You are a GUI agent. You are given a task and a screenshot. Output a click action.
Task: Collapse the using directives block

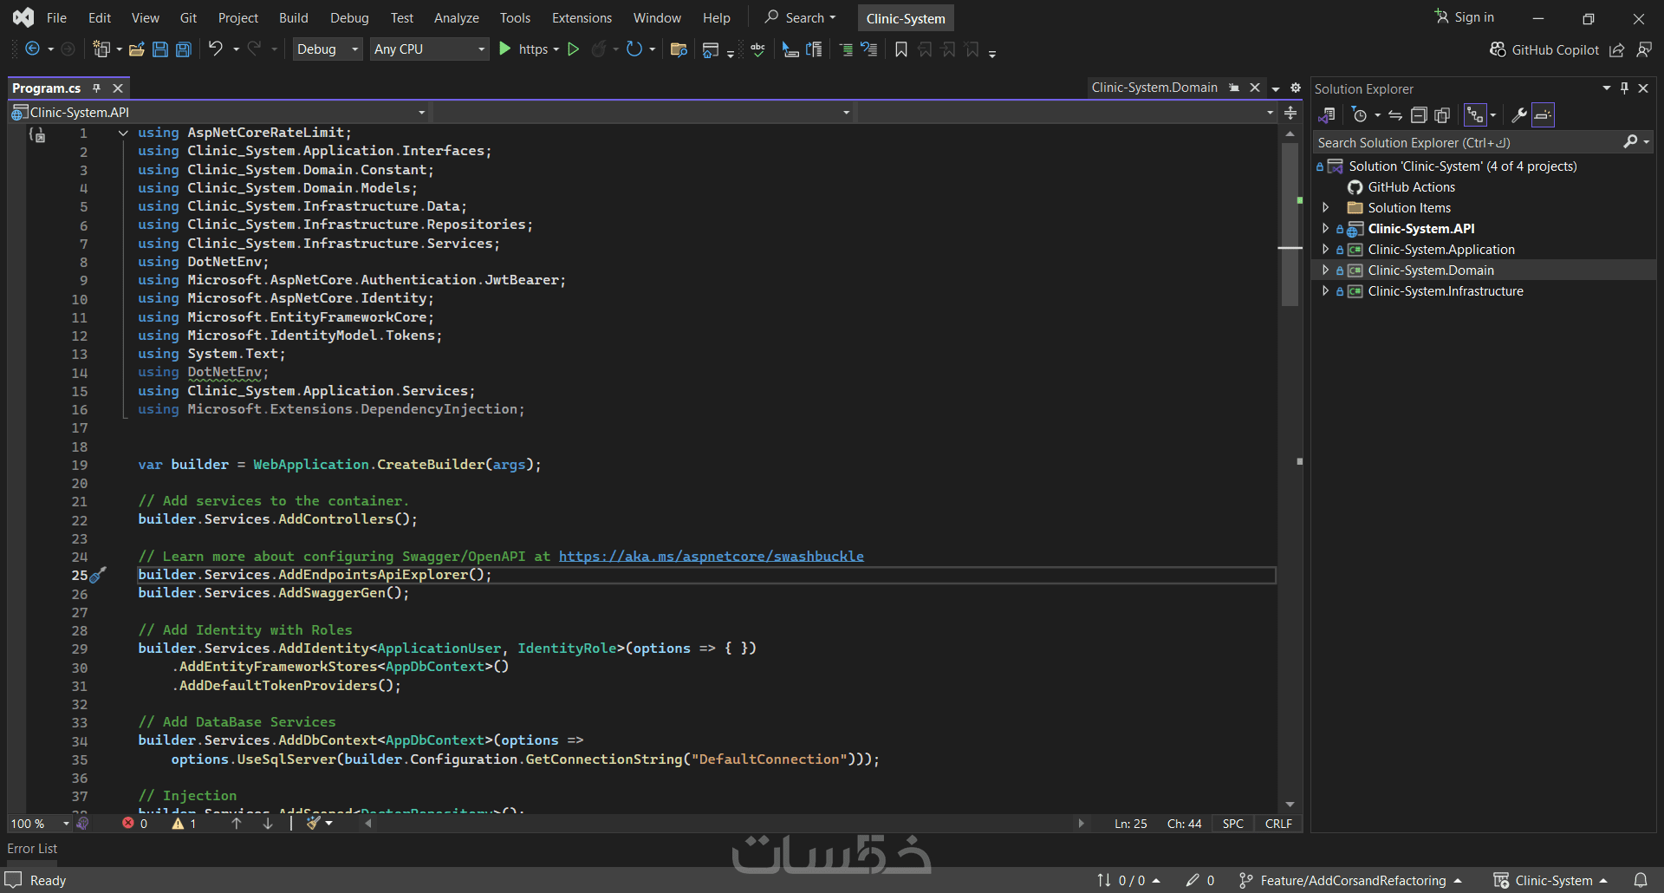pyautogui.click(x=123, y=133)
